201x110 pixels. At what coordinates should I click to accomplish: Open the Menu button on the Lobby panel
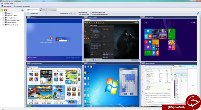tap(143, 17)
